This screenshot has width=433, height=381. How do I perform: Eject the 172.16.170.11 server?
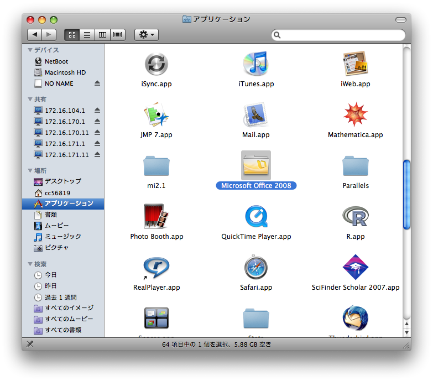[x=97, y=132]
